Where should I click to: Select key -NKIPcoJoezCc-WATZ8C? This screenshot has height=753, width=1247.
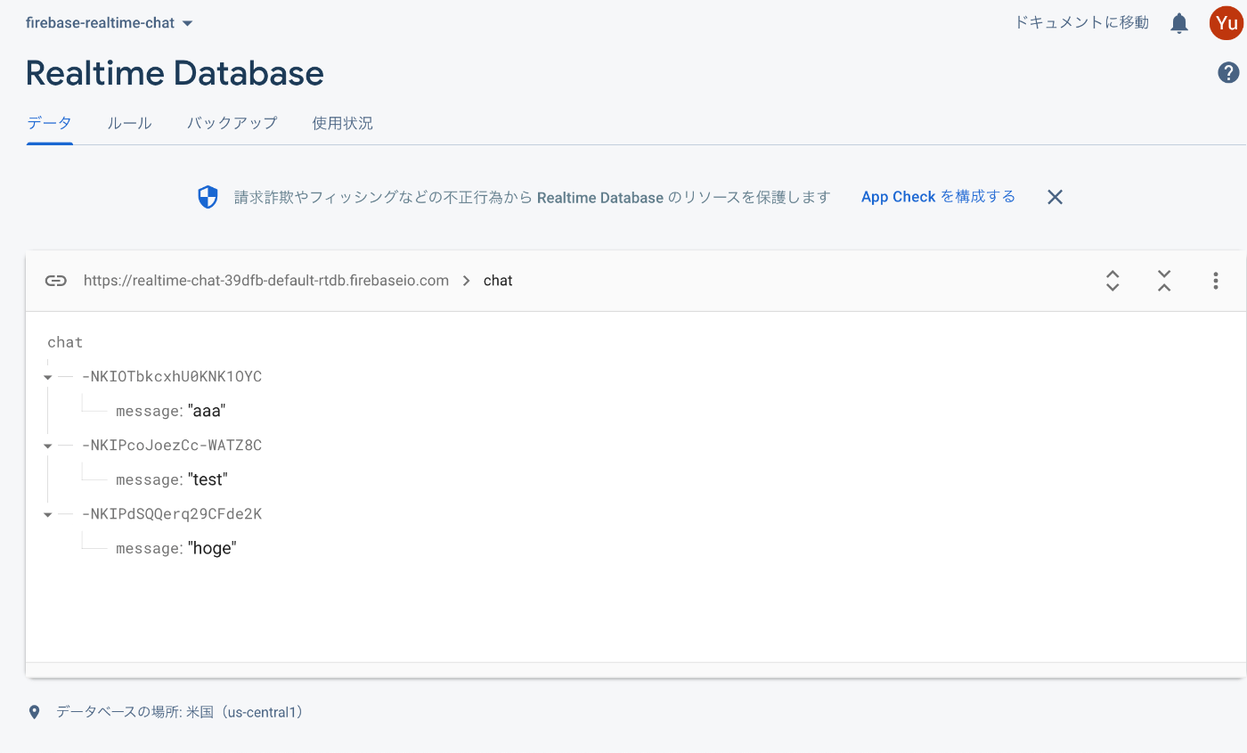tap(171, 446)
